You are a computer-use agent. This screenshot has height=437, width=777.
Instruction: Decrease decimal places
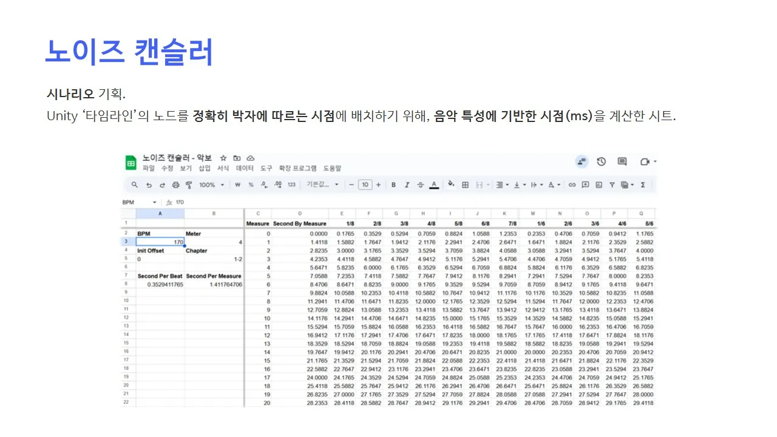[263, 185]
